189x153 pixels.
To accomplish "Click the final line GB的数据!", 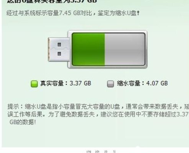I will pos(23,122).
